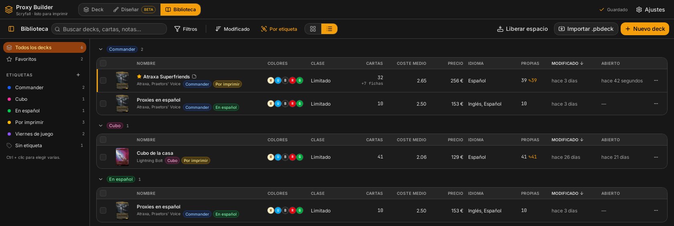Click Cubo de la casa deck thumbnail
Image resolution: width=674 pixels, height=226 pixels.
tap(122, 157)
